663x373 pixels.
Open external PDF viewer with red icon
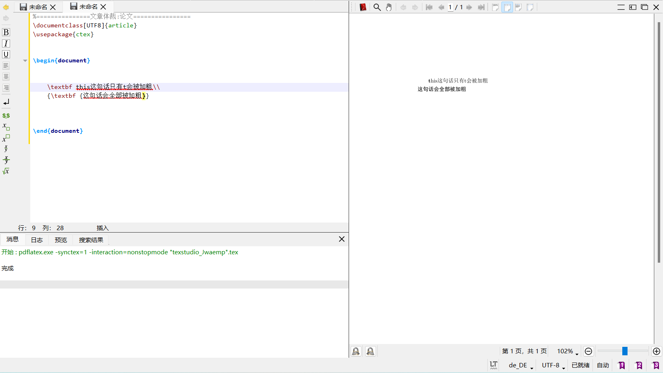363,7
